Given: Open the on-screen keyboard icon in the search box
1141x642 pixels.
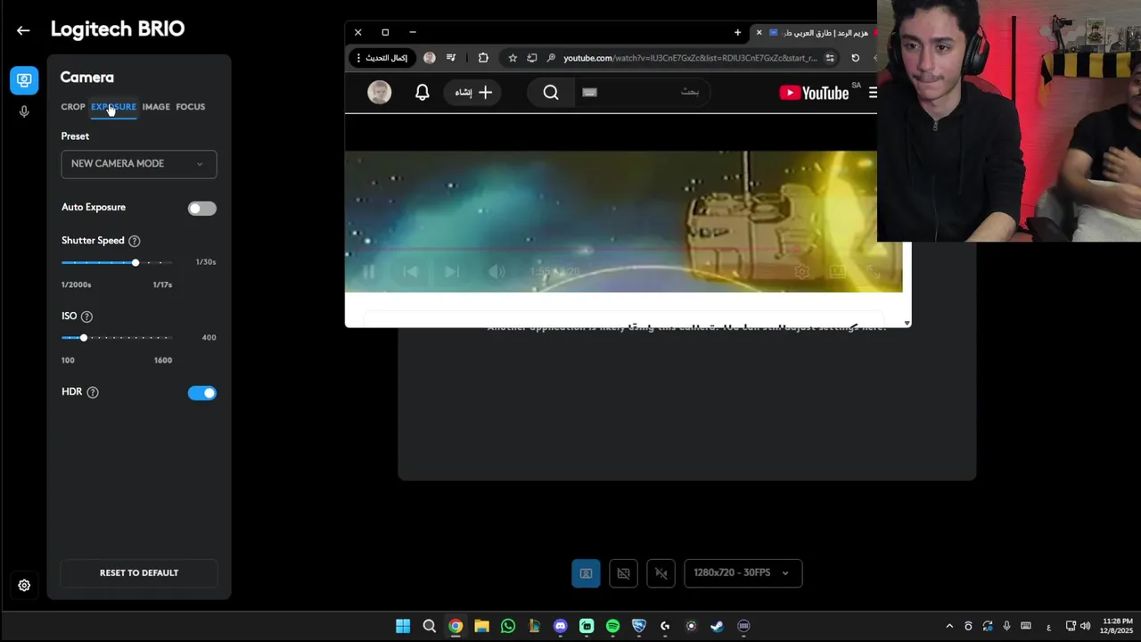Looking at the screenshot, I should pyautogui.click(x=589, y=93).
